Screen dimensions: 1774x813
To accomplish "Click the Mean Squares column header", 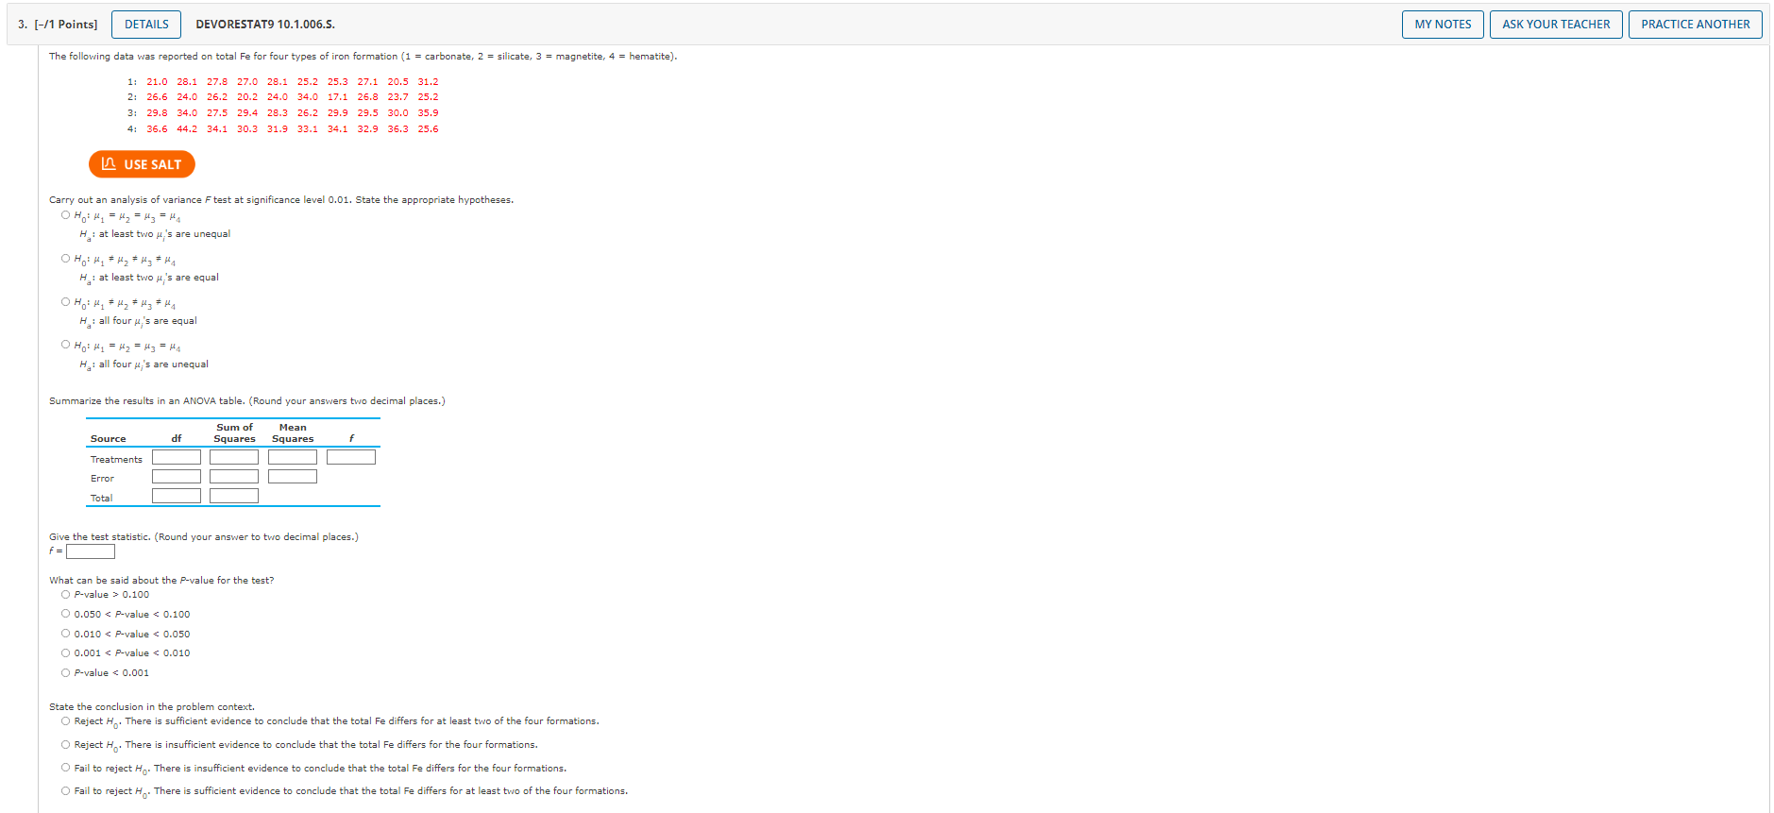I will click(x=293, y=433).
